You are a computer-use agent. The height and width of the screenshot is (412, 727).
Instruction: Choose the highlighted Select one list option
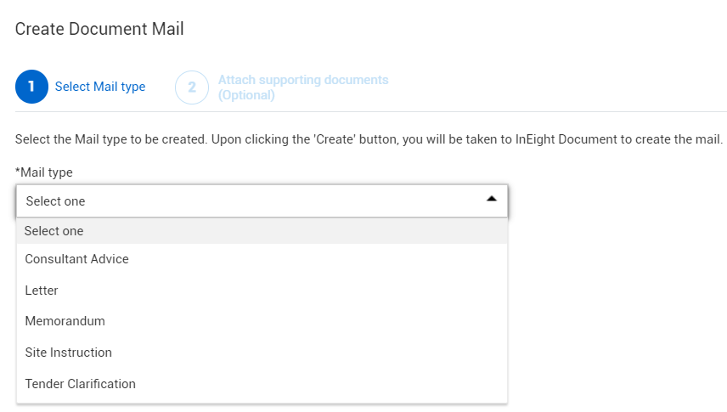54,231
